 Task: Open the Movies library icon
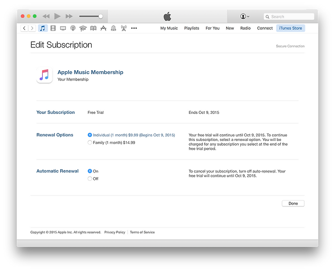point(53,28)
